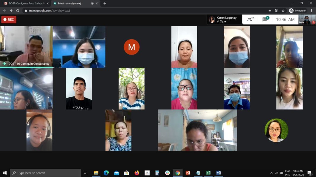Select the DOST 10 Camiguin Consultancy video tile
The height and width of the screenshot is (177, 316).
26,47
